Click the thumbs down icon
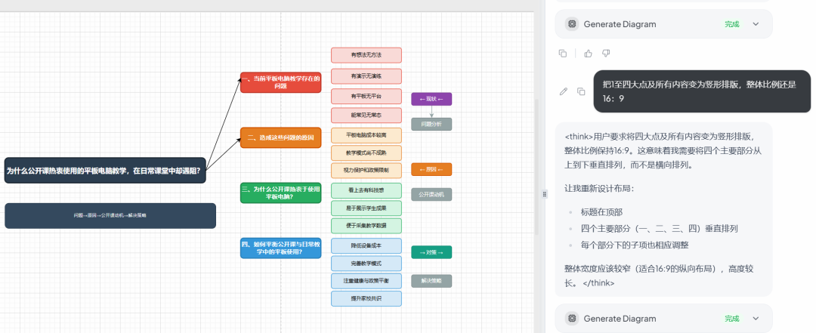 pos(606,53)
